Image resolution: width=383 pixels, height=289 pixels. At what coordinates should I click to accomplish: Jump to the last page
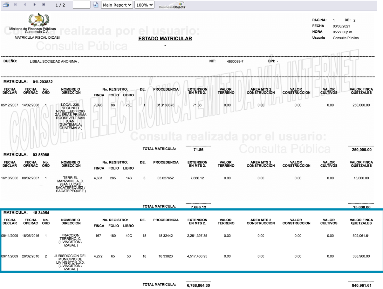point(44,5)
